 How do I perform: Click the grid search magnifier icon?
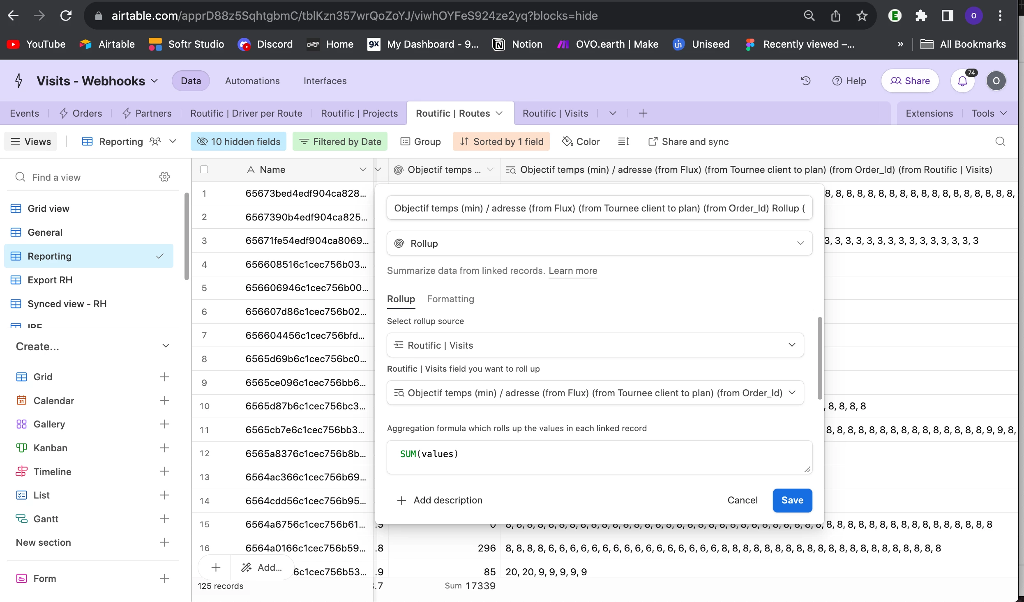(1000, 142)
